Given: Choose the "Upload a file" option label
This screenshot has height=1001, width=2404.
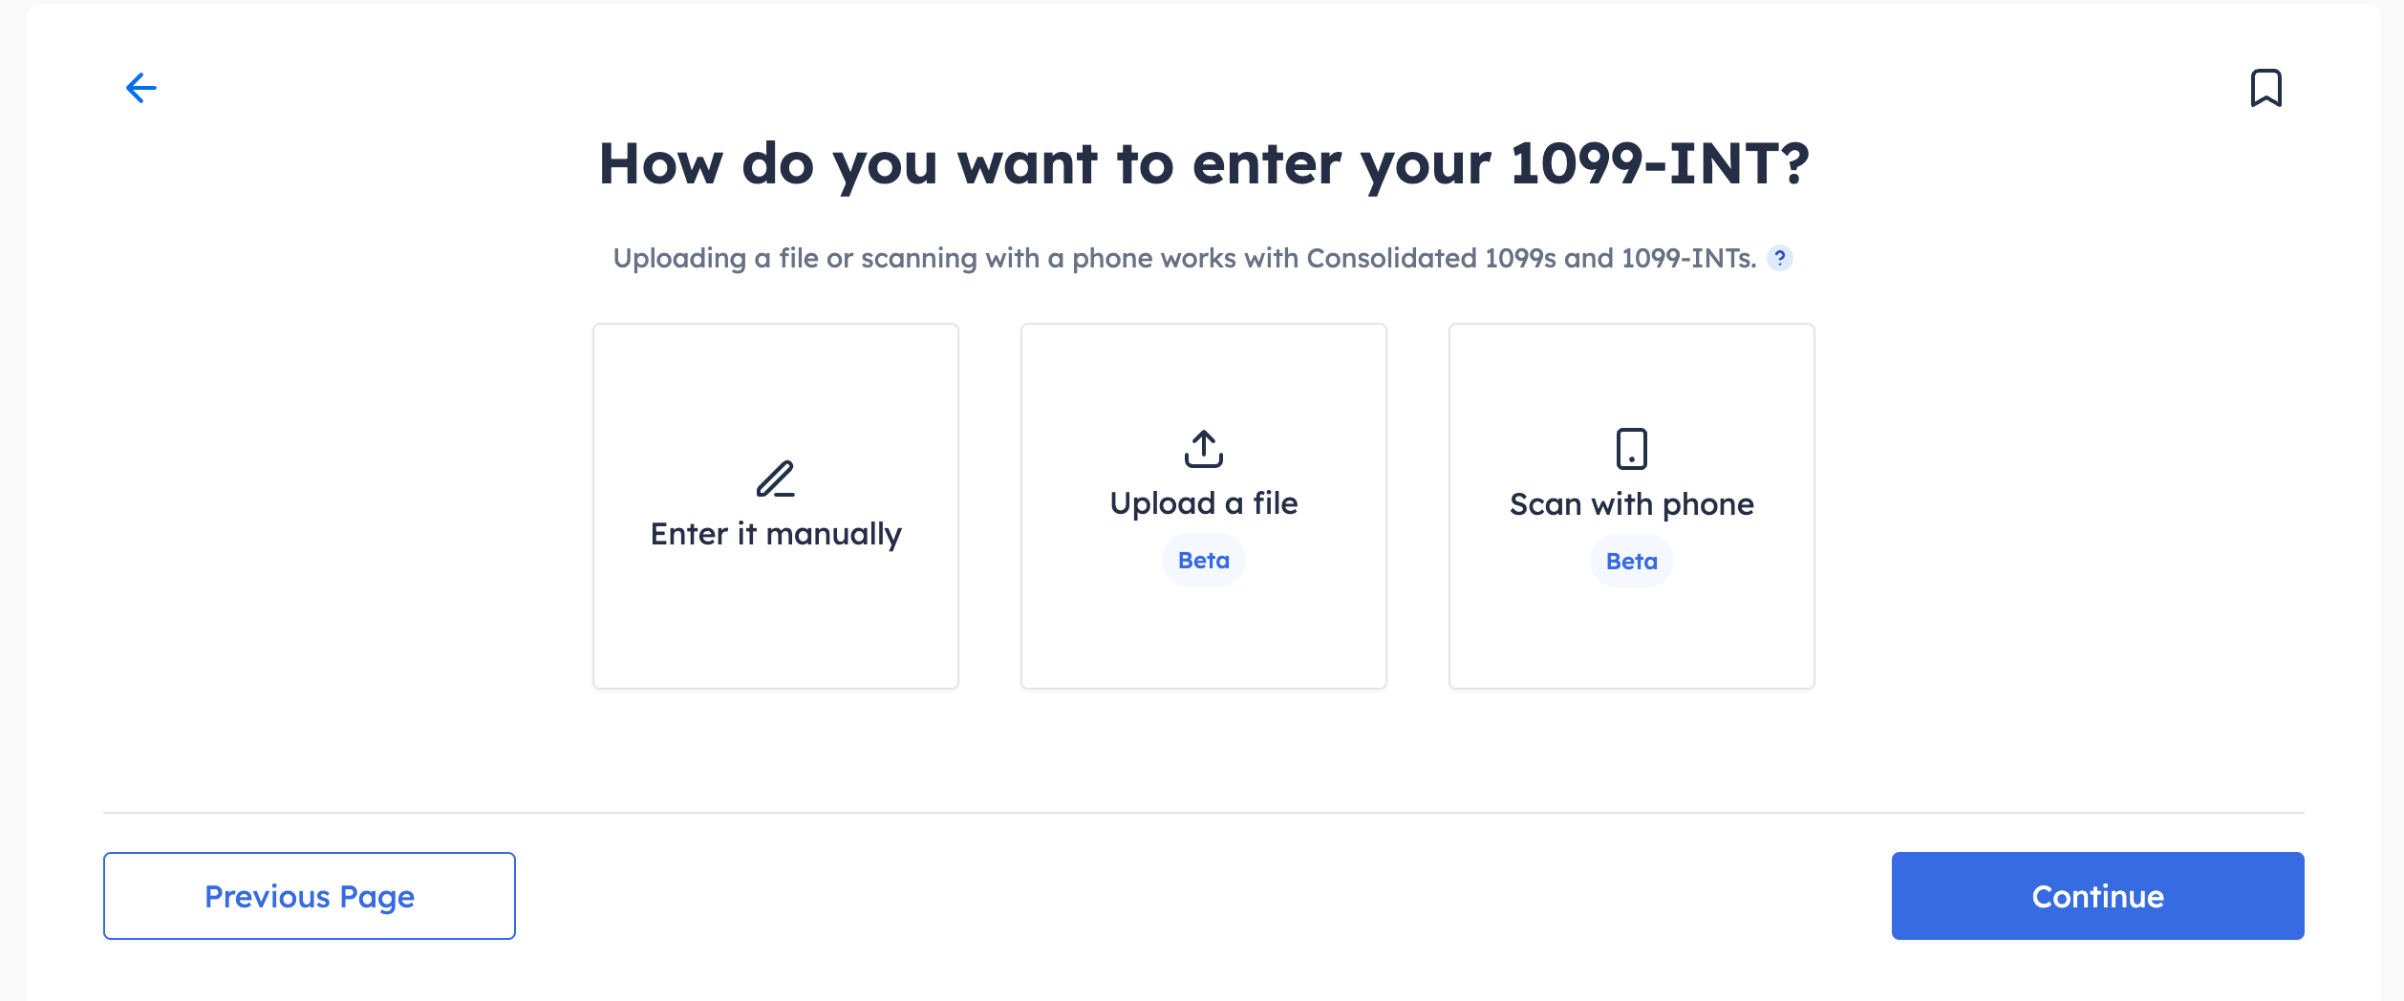Looking at the screenshot, I should [1203, 503].
